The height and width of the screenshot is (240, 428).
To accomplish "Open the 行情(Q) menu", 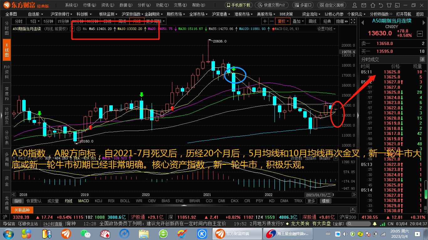I will [90, 5].
